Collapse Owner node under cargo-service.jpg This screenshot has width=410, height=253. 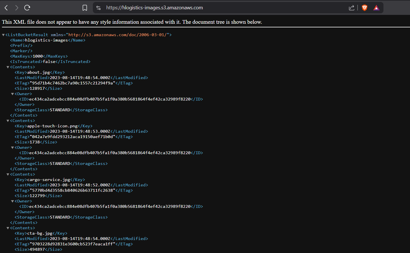click(12, 201)
